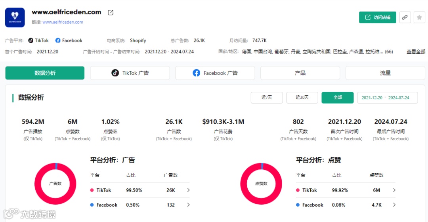This screenshot has width=428, height=222.
Task: Click the blue Facebook legend dot in 广告 table
Action: 92,205
